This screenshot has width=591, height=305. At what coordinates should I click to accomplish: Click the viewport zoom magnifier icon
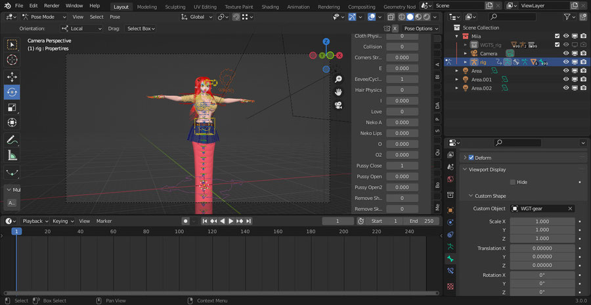tap(338, 79)
